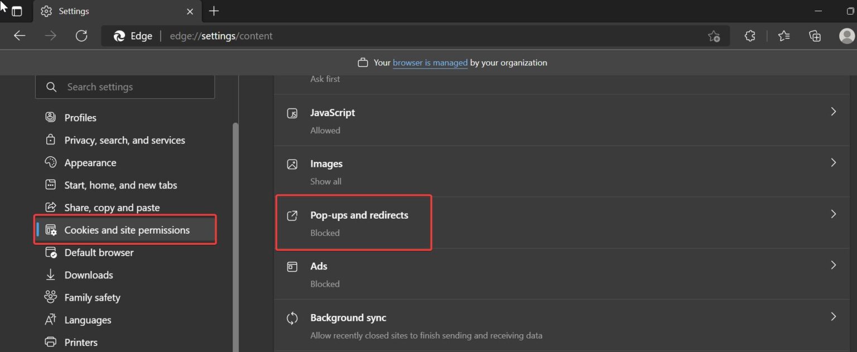This screenshot has width=857, height=352.
Task: Open a new browser tab
Action: point(214,11)
